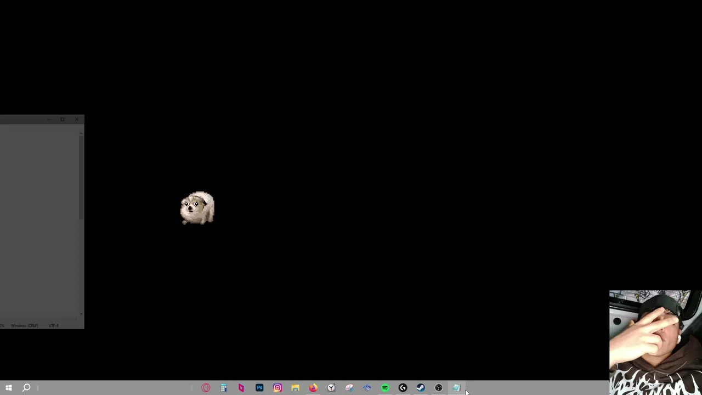Switch to Notepad on the taskbar
The width and height of the screenshot is (702, 395).
tap(456, 388)
